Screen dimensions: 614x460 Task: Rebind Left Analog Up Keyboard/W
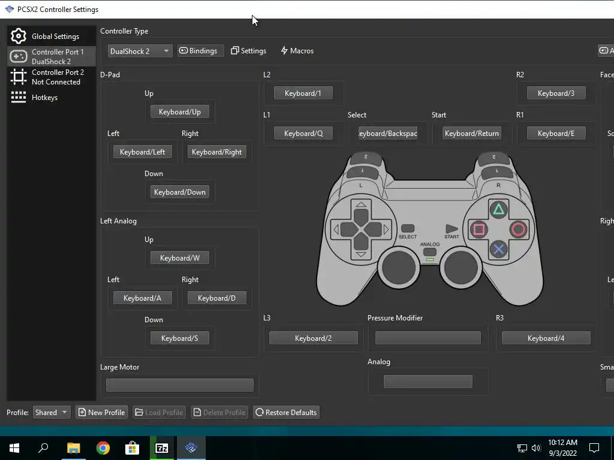click(180, 258)
